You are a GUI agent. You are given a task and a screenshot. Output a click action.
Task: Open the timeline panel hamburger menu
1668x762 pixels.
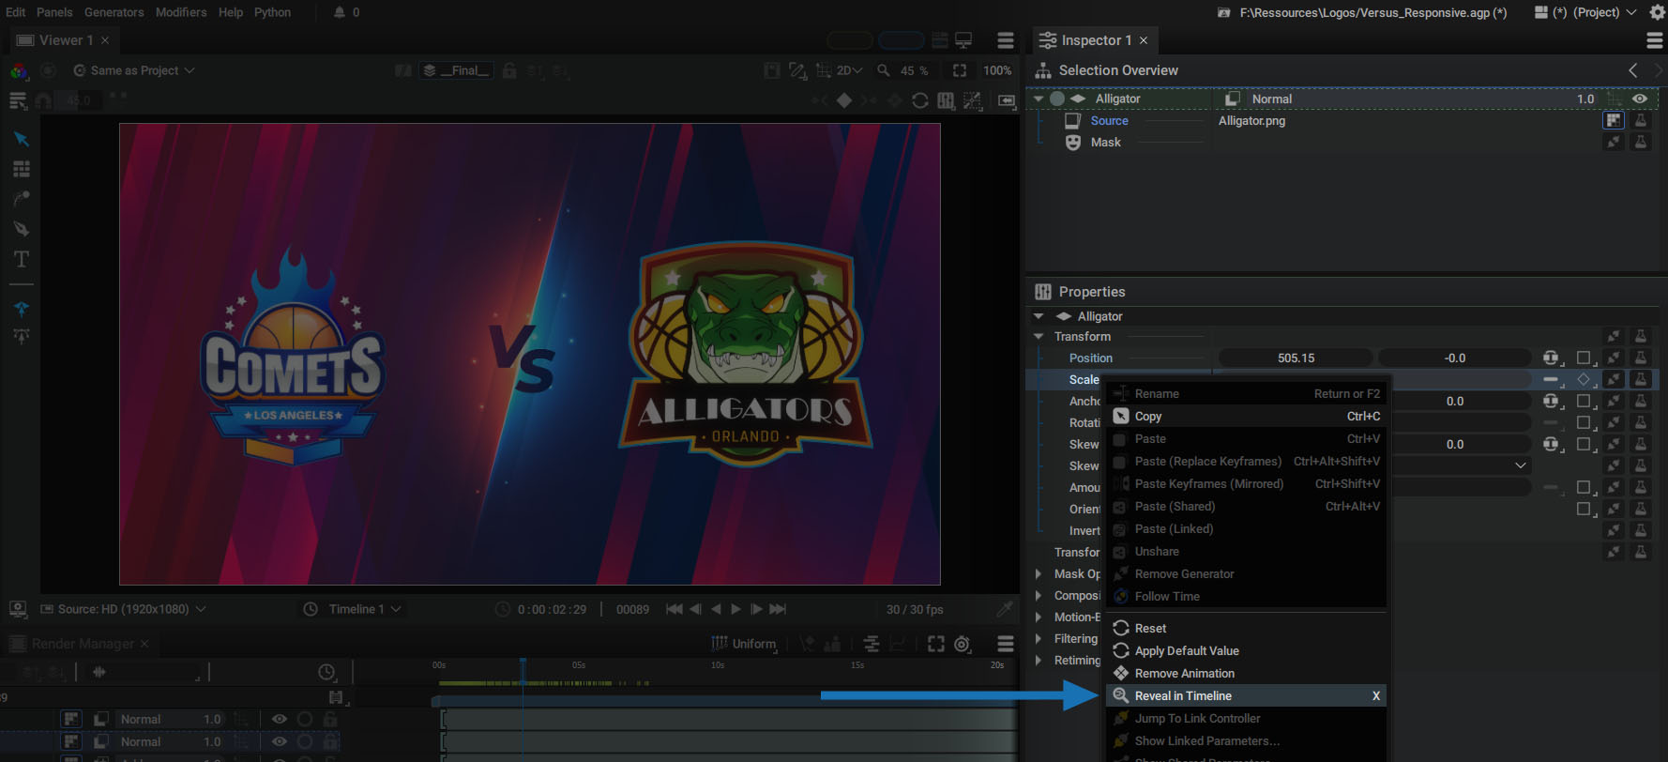click(x=1006, y=644)
